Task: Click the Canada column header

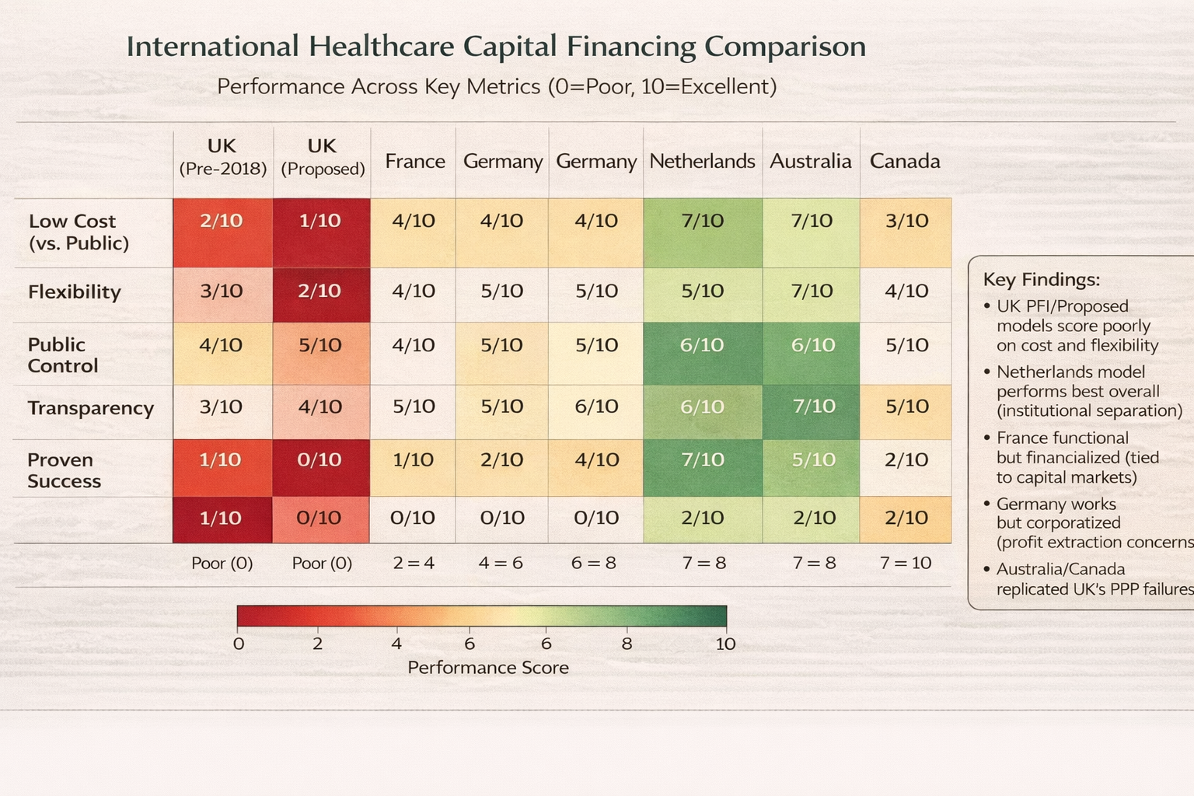Action: [x=905, y=161]
